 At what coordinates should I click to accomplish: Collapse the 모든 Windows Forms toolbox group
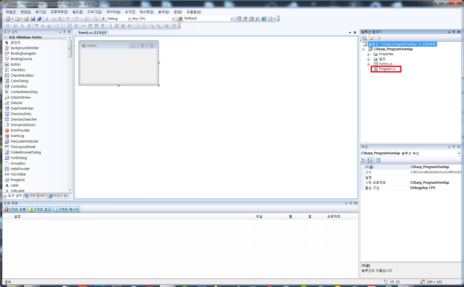[x=5, y=37]
